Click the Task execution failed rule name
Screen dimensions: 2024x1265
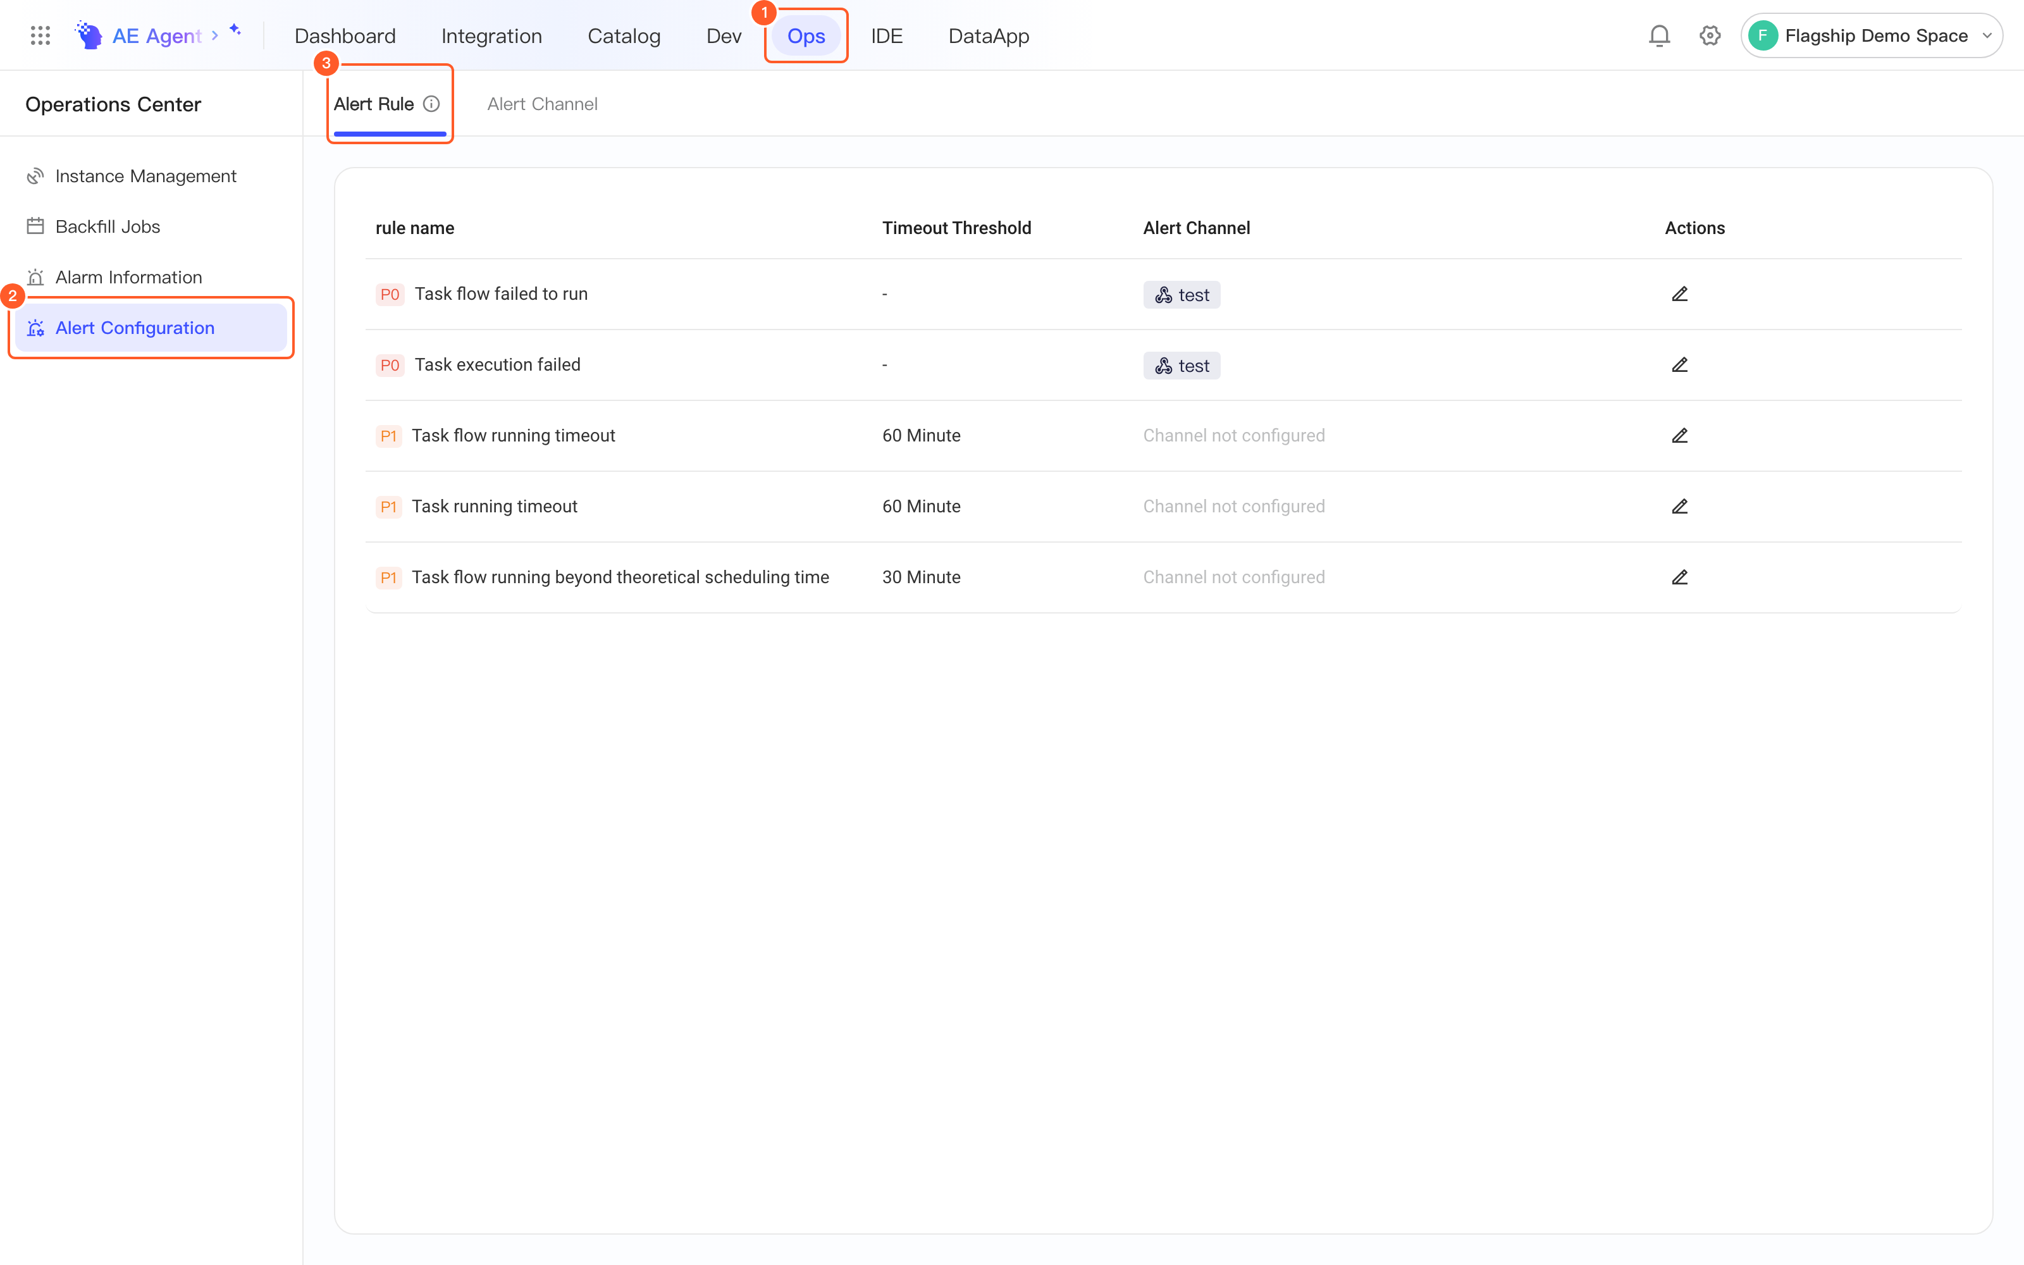(x=498, y=365)
